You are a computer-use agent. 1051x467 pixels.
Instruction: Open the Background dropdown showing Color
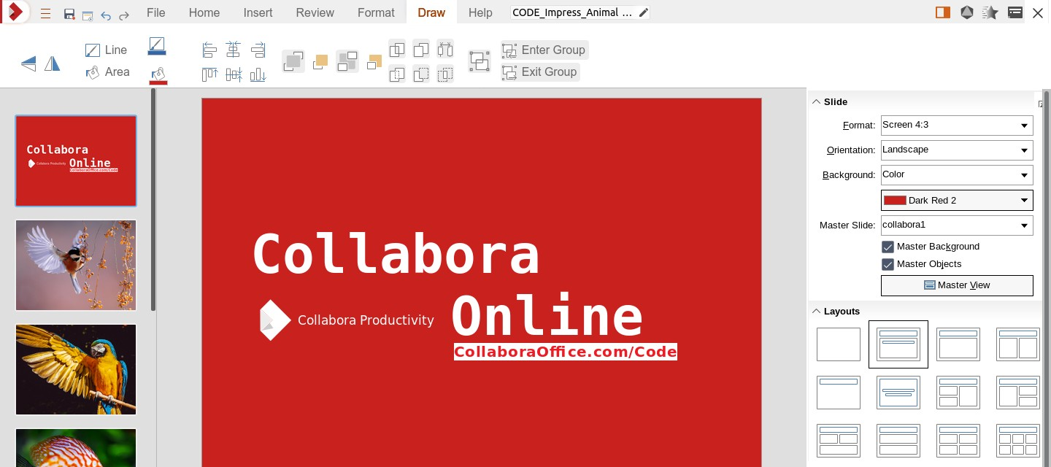click(957, 174)
